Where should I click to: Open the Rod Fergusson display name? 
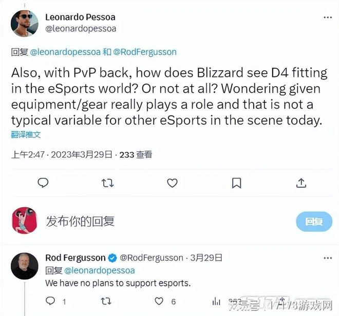[75, 258]
